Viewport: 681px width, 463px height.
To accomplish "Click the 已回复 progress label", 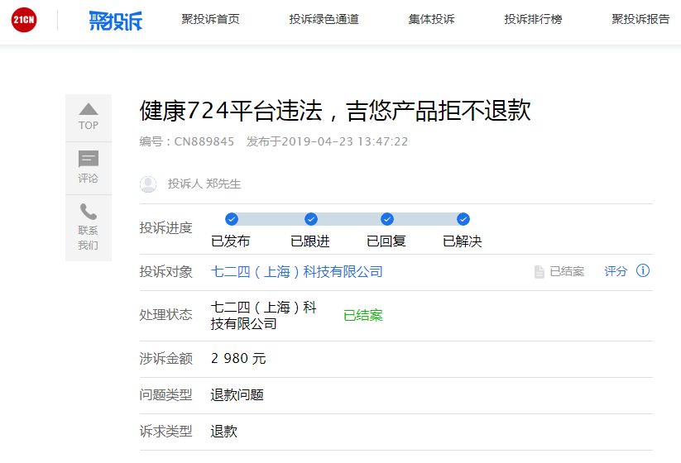I will pyautogui.click(x=386, y=241).
